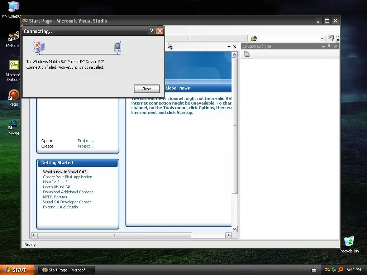Click the Getting Started section header

pos(78,163)
